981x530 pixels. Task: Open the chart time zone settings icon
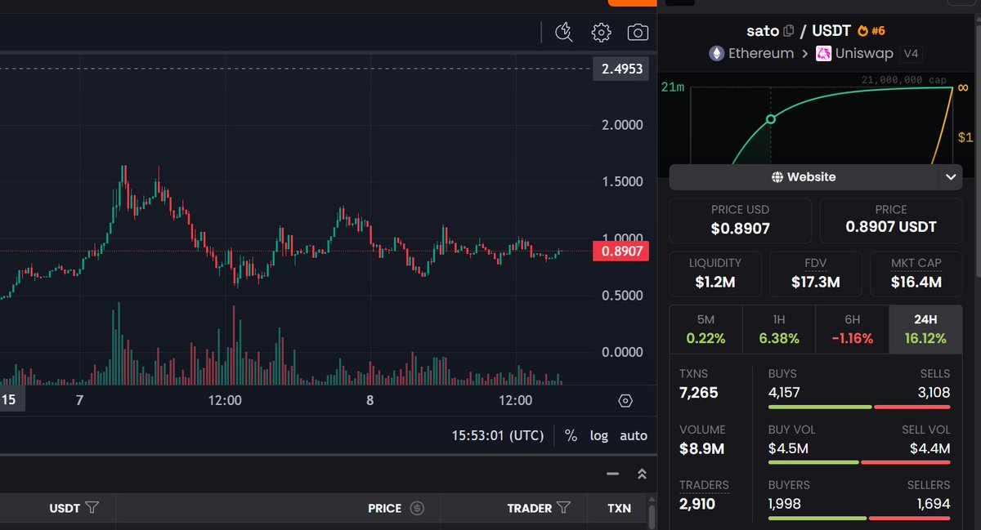coord(625,401)
